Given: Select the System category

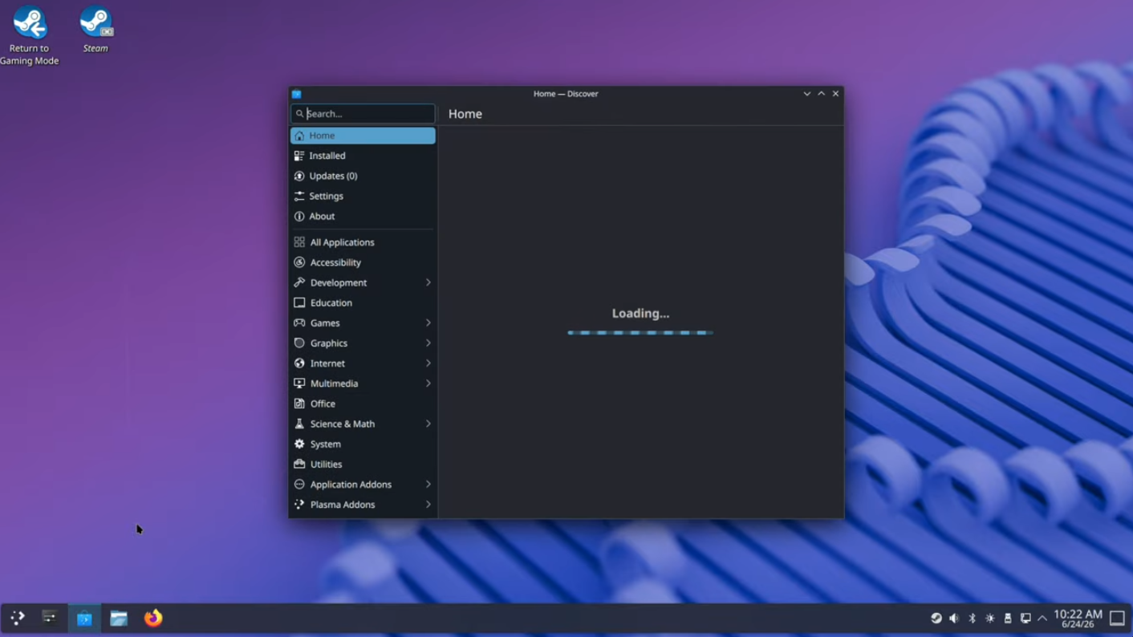Looking at the screenshot, I should (363, 444).
